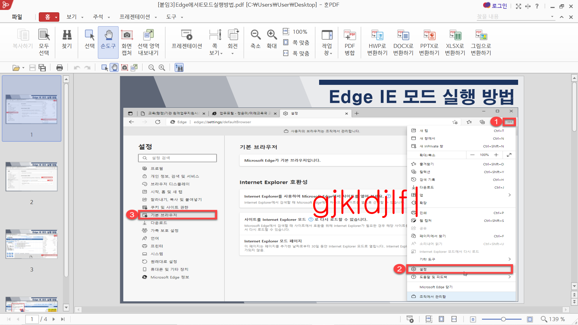Image resolution: width=578 pixels, height=325 pixels.
Task: Click the current page number field
Action: [32, 319]
